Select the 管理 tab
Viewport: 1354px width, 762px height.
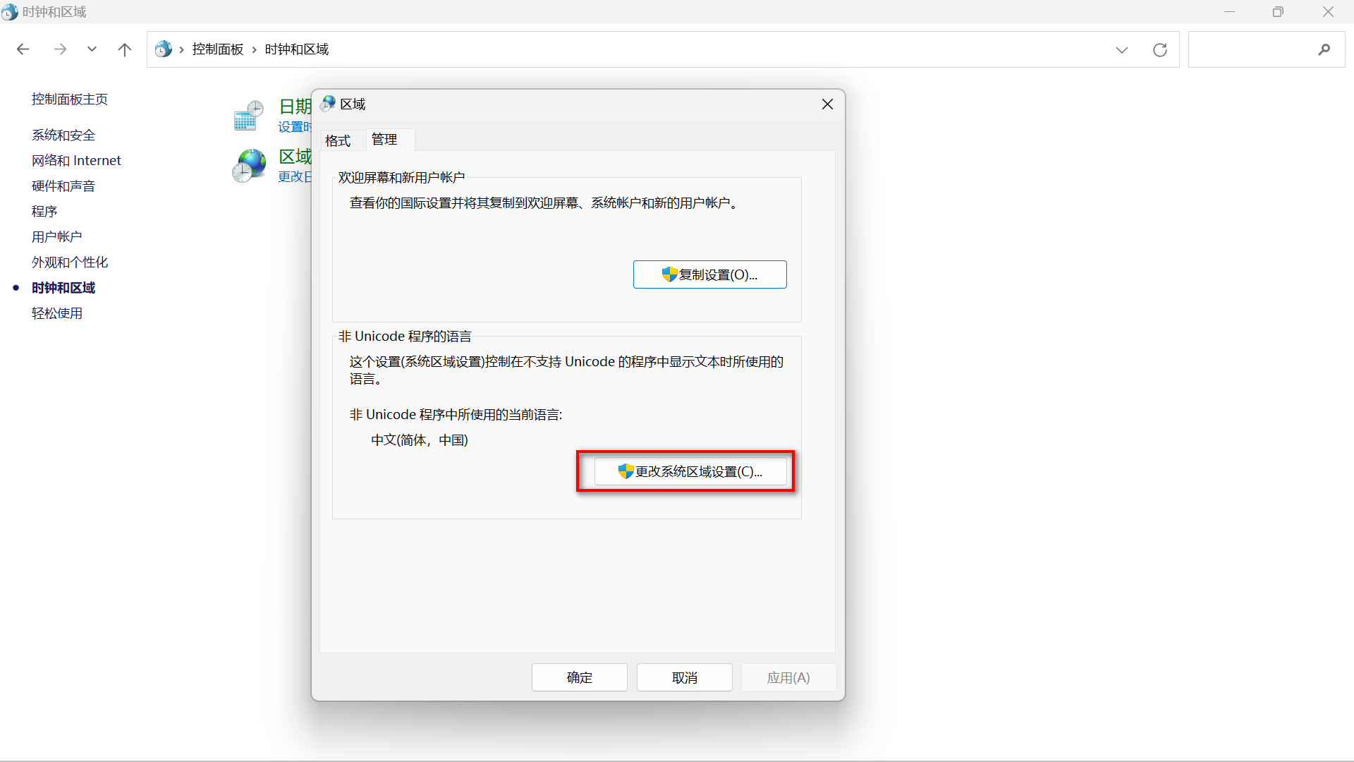point(384,140)
